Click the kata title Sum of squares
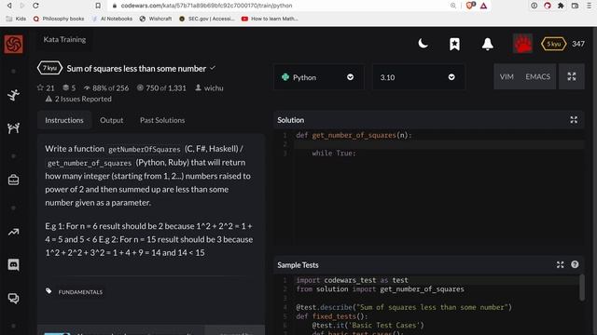This screenshot has height=335, width=597. (136, 68)
